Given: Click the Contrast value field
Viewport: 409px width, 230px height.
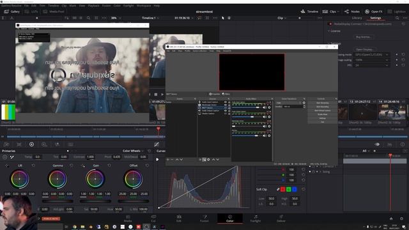Looking at the screenshot, I should pos(90,157).
